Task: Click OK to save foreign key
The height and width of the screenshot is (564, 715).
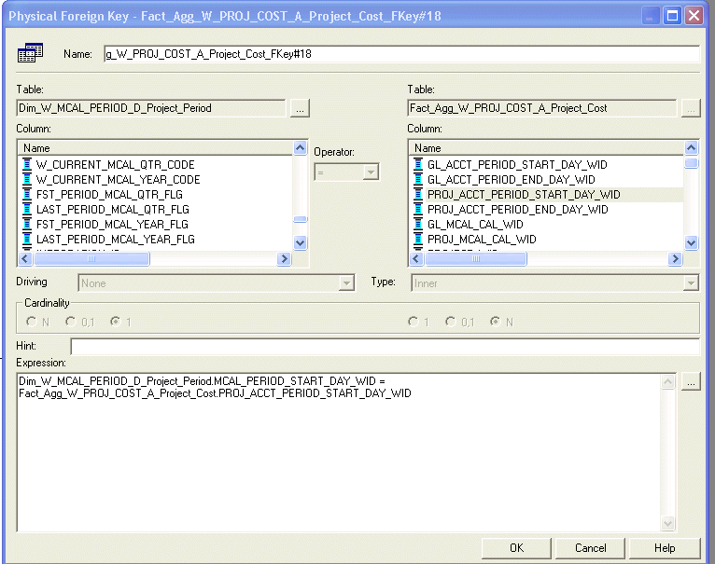Action: (x=516, y=548)
